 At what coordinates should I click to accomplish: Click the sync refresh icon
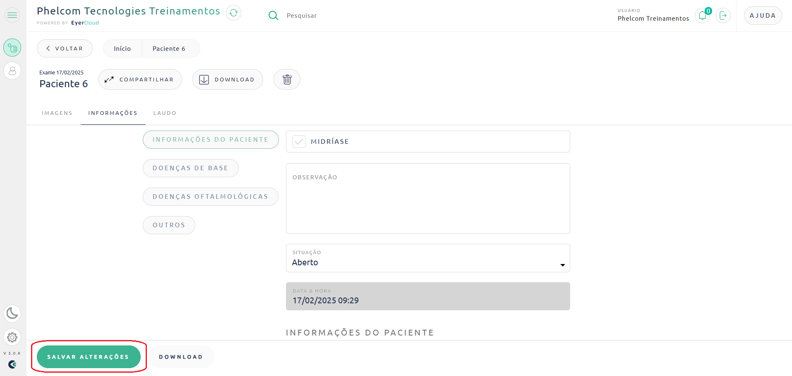[x=233, y=13]
